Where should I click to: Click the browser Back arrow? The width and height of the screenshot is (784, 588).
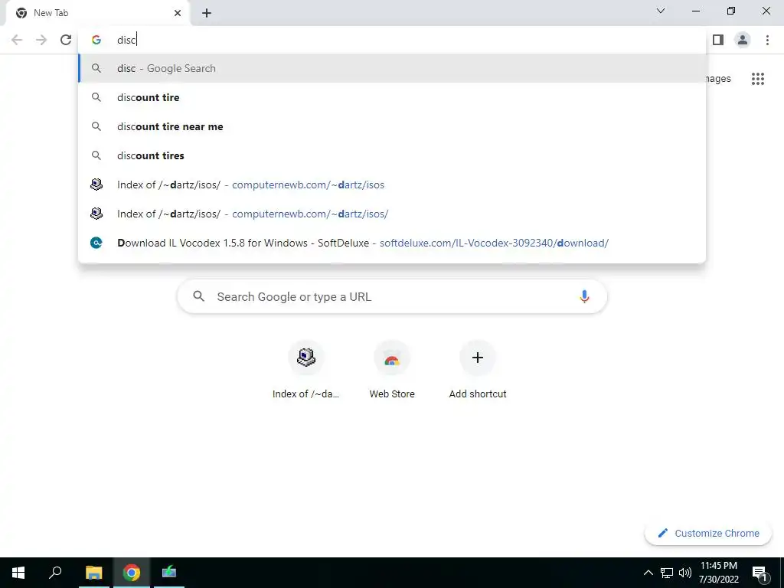pos(17,40)
